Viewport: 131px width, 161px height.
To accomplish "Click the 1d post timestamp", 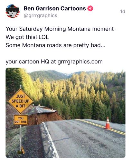I will [122, 11].
